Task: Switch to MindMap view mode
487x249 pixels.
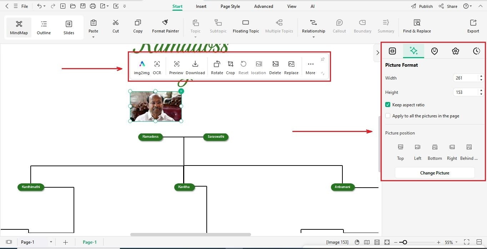Action: 19,27
